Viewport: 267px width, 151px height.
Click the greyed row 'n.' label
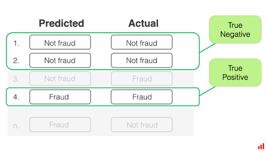pos(16,125)
